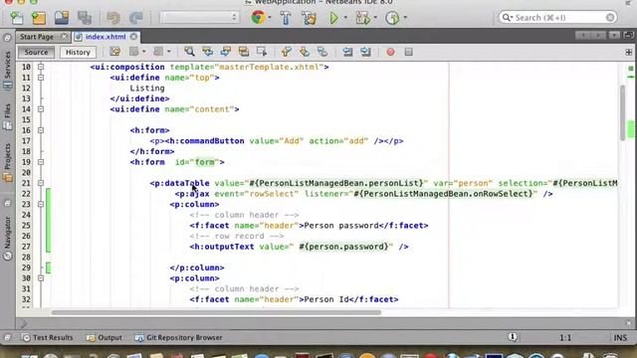The height and width of the screenshot is (358, 637).
Task: Click the Find Next Occurrence icon
Action: (x=226, y=52)
